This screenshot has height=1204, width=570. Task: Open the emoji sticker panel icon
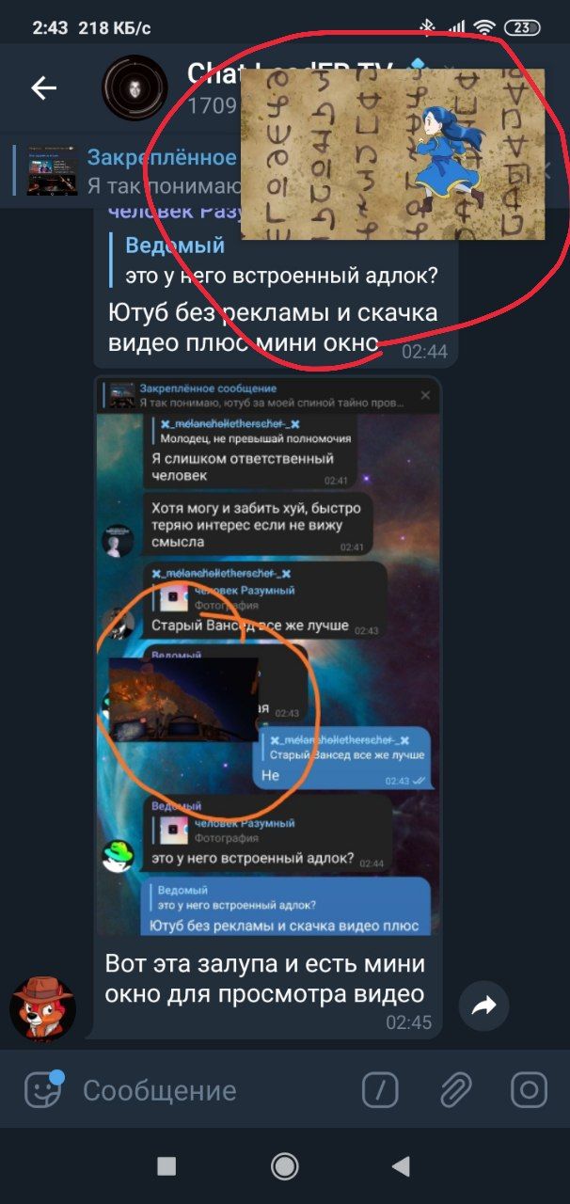point(41,1089)
